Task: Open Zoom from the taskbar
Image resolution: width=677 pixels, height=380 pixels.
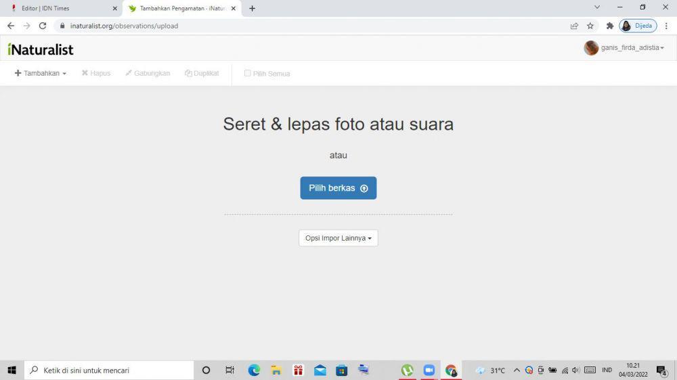Action: tap(429, 370)
